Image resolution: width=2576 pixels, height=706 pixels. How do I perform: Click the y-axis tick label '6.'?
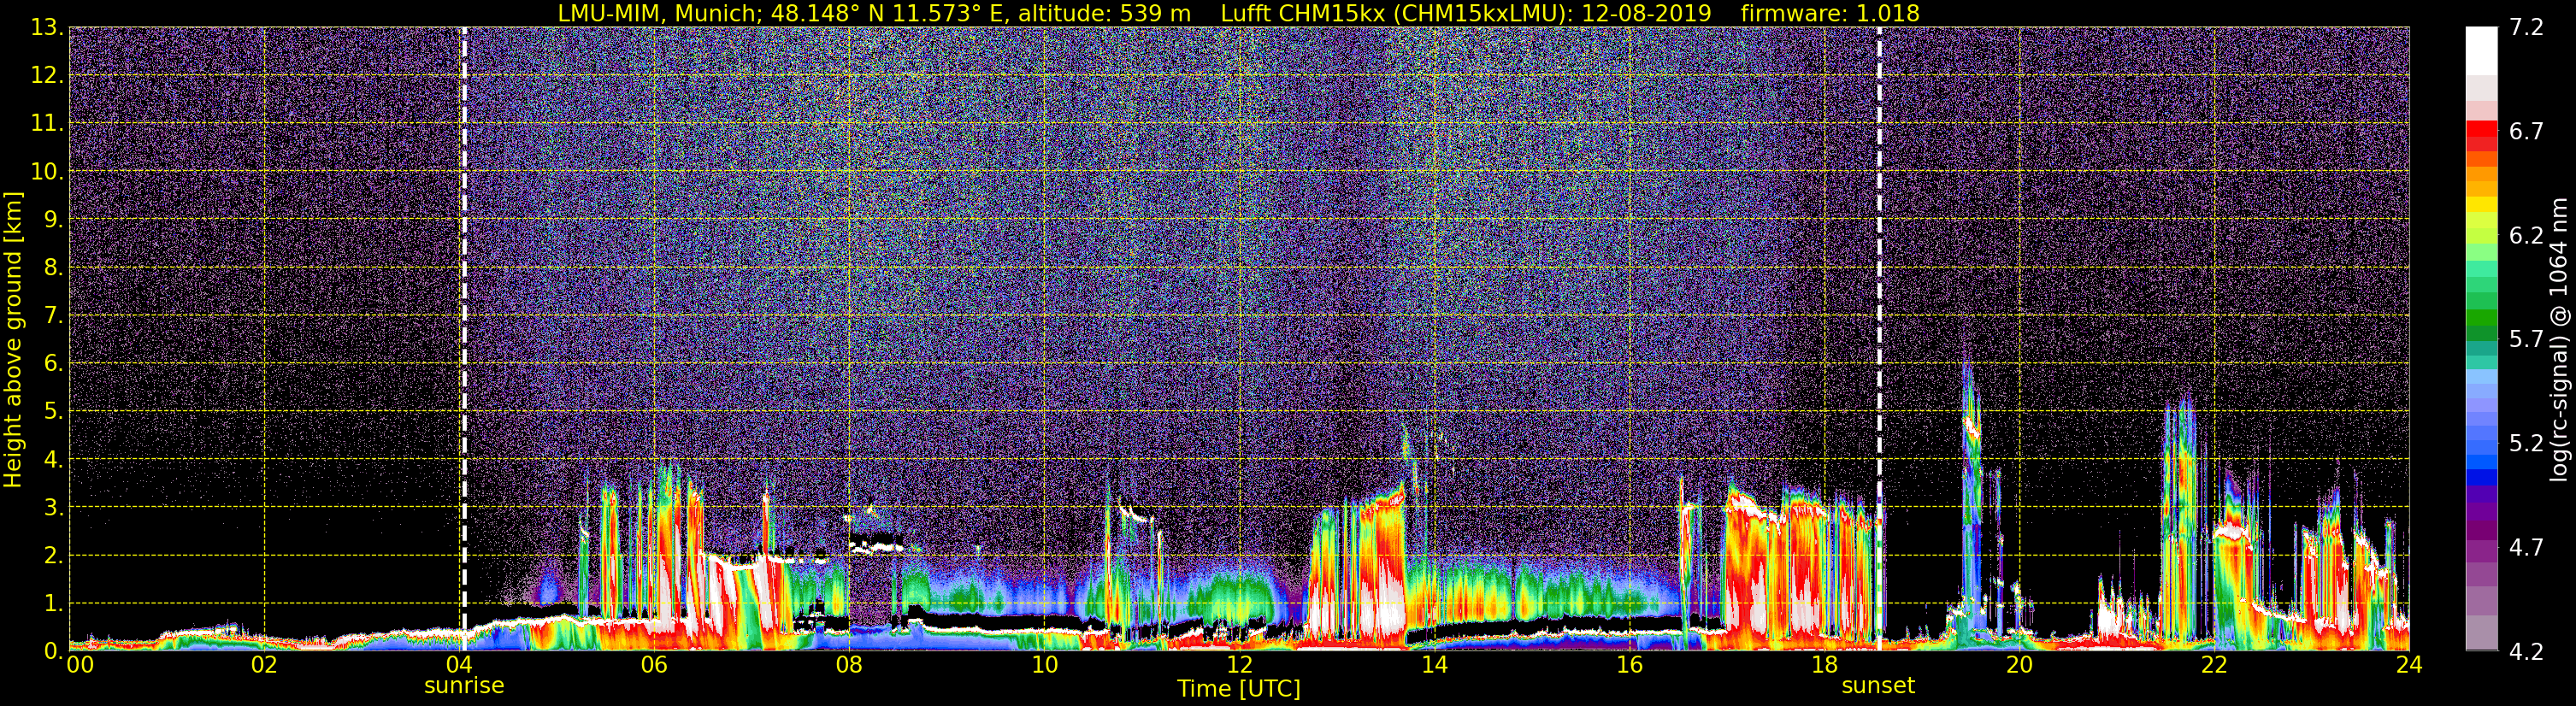pyautogui.click(x=53, y=363)
